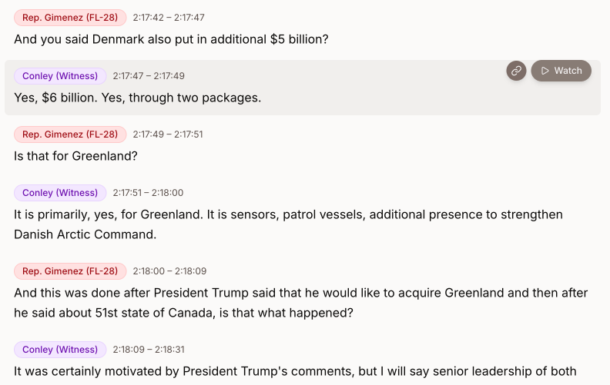Image resolution: width=610 pixels, height=385 pixels.
Task: Click timestamp 2:17:49 – 2:17:51
Action: (x=168, y=134)
